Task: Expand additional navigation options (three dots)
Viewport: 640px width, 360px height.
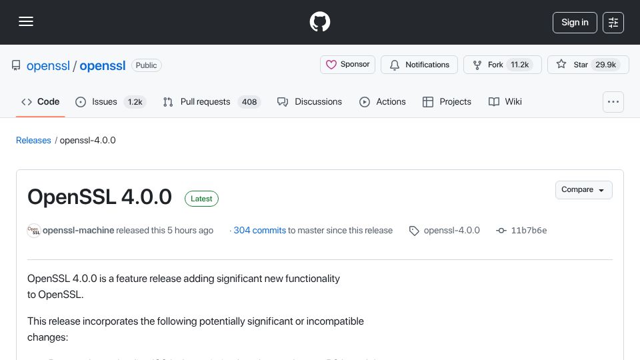Action: pos(613,101)
